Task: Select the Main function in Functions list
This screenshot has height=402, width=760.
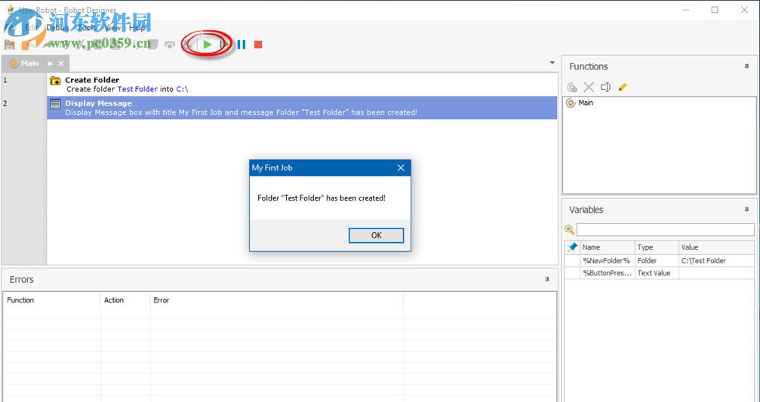Action: 586,103
